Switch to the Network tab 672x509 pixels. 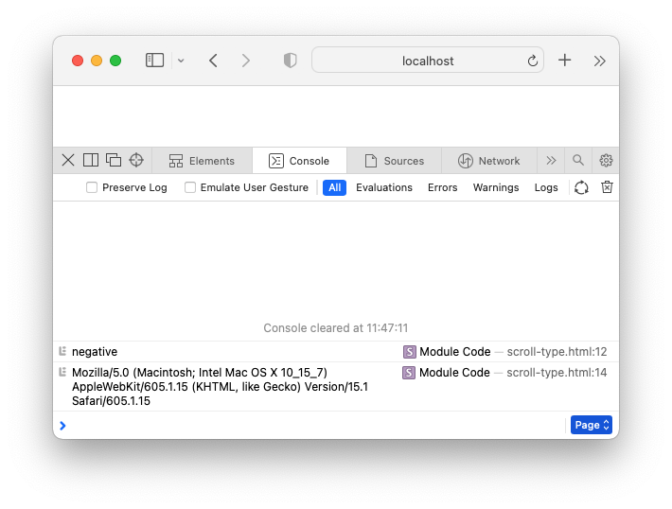point(489,161)
